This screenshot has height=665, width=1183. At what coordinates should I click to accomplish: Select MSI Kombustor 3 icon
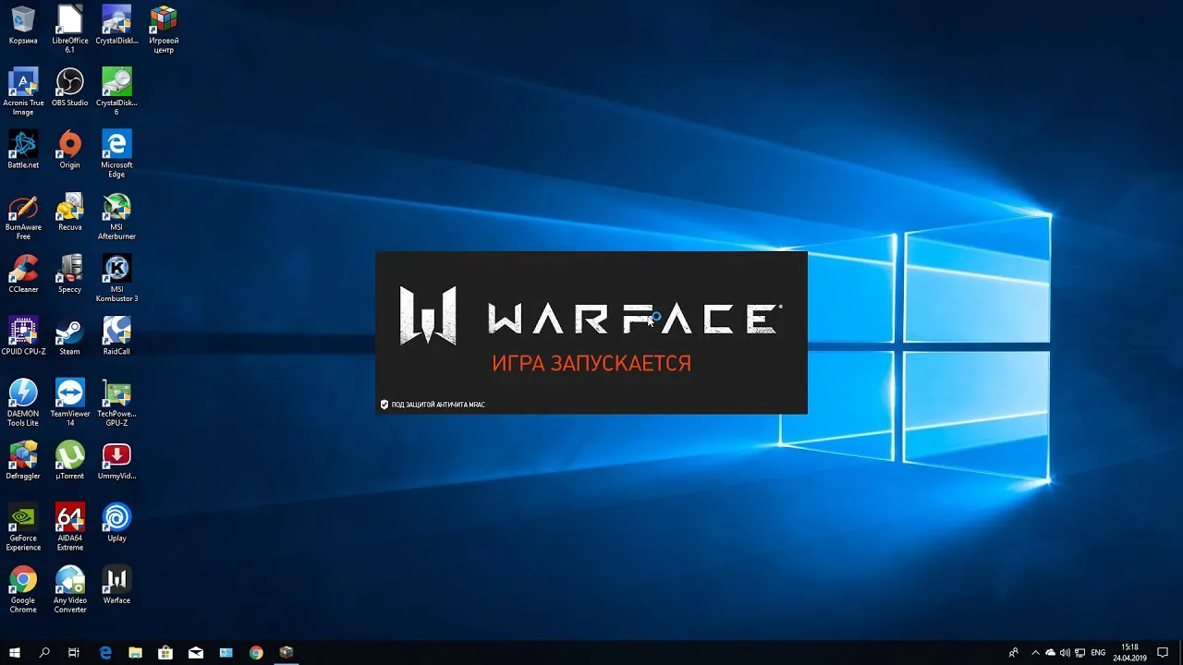[116, 278]
